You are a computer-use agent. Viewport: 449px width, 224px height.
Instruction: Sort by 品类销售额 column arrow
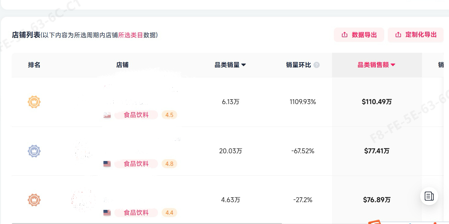[x=393, y=65]
